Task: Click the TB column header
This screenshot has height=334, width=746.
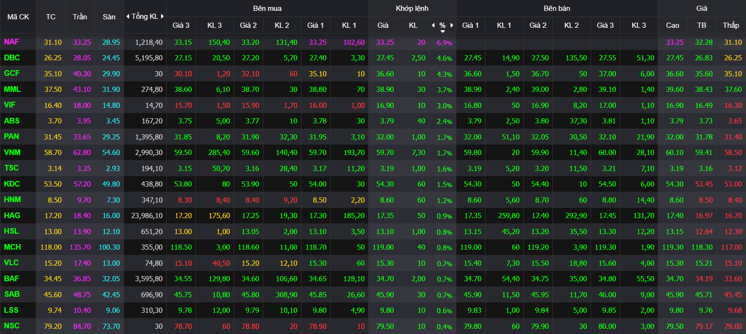Action: (702, 25)
